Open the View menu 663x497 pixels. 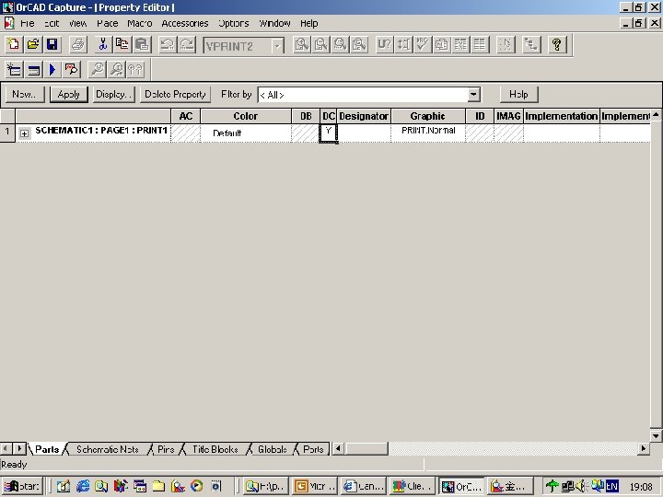[x=77, y=23]
